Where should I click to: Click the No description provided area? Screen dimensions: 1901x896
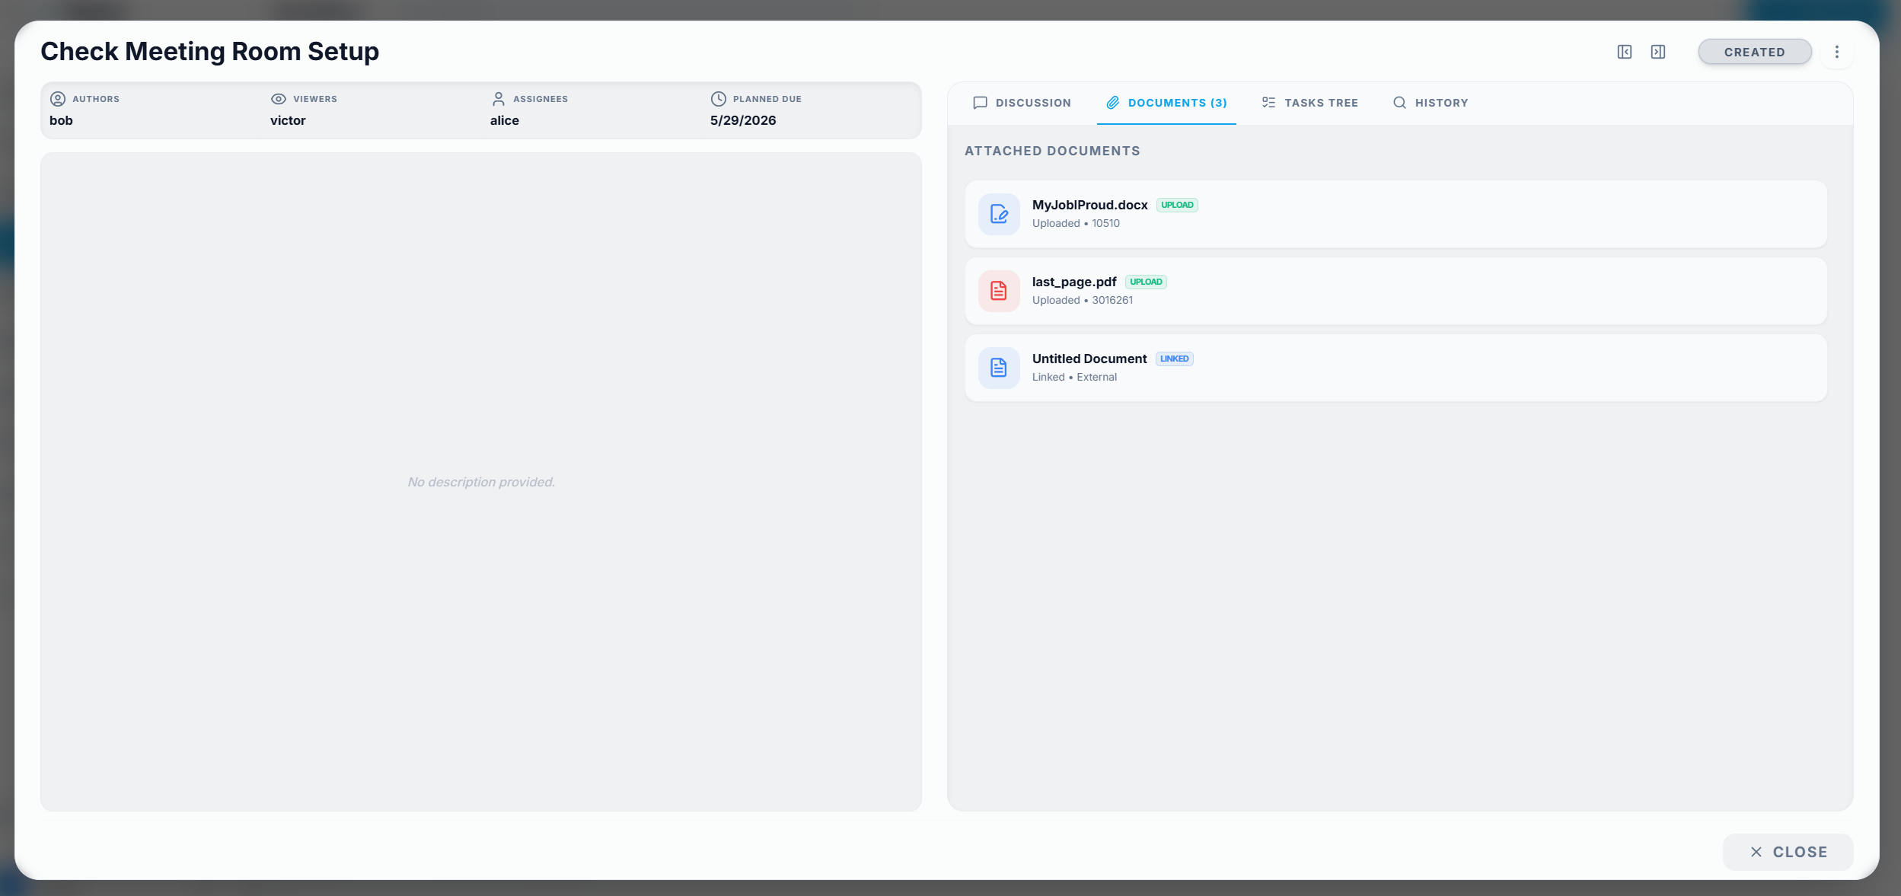coord(481,482)
